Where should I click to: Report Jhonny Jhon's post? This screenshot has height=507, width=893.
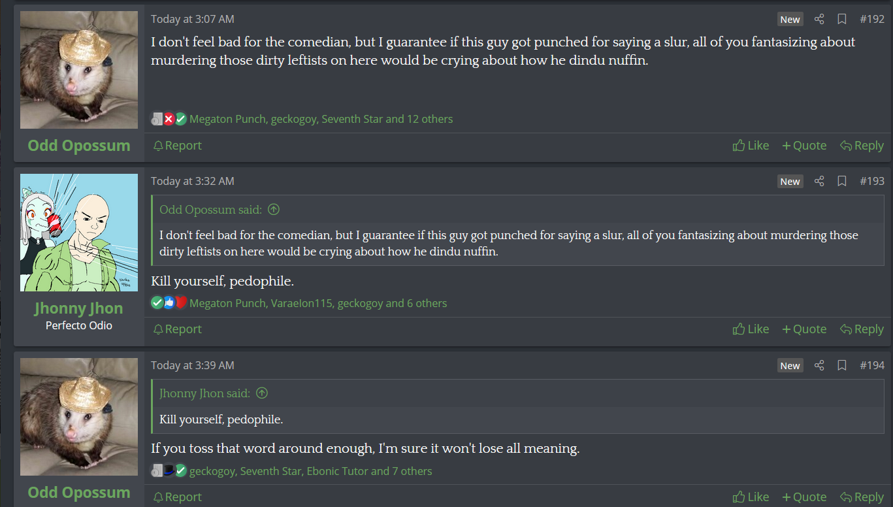(177, 329)
